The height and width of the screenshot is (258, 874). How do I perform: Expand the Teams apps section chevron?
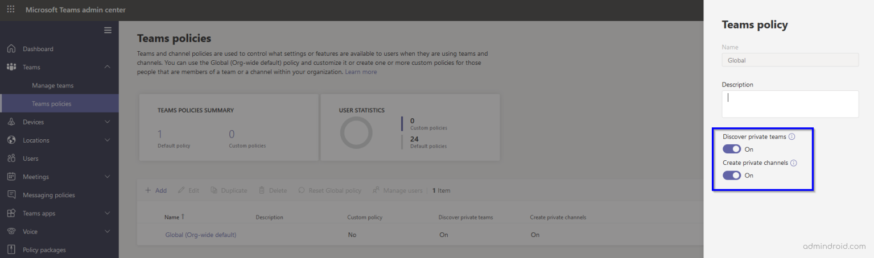point(108,213)
